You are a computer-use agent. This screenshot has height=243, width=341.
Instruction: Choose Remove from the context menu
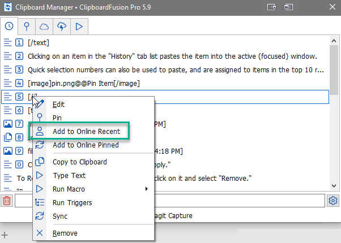[x=93, y=233]
